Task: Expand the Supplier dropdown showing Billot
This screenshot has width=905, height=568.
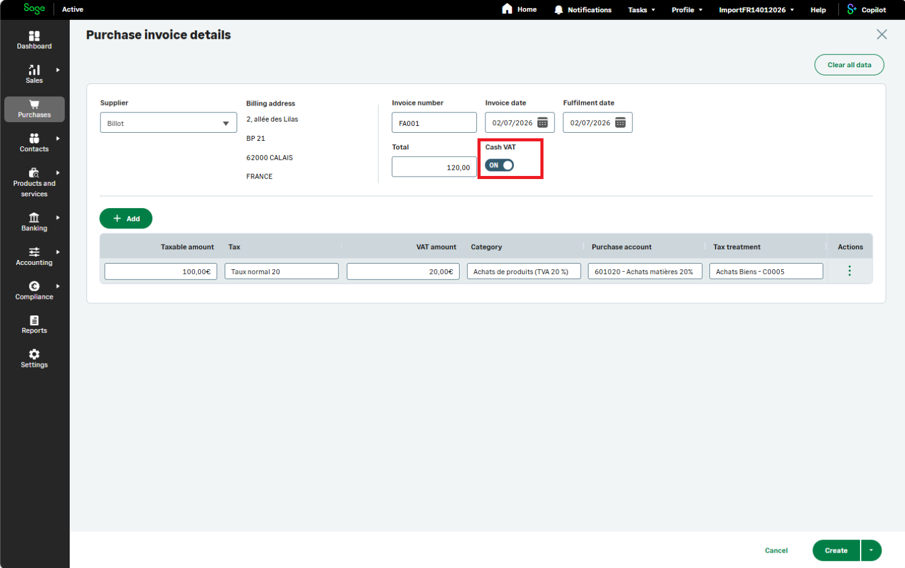Action: [x=168, y=123]
